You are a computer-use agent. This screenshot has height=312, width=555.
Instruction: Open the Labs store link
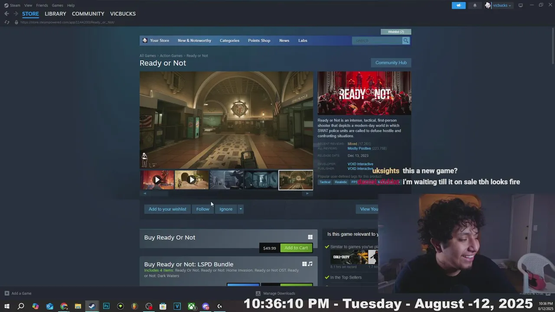pyautogui.click(x=303, y=40)
